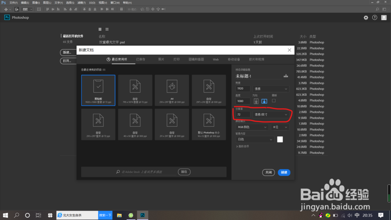The width and height of the screenshot is (391, 220).
Task: Click the distribute right edges icon
Action: coord(113,9)
